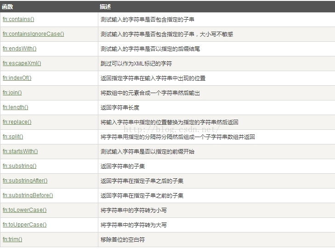Screen dimensions: 335x249
Task: Open the fn:toUpperCase() link
Action: tap(24, 225)
